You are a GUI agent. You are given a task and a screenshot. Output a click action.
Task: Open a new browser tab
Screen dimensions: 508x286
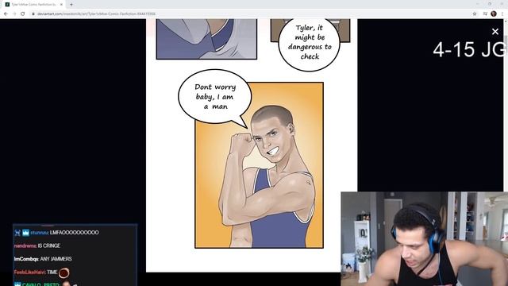pyautogui.click(x=71, y=5)
